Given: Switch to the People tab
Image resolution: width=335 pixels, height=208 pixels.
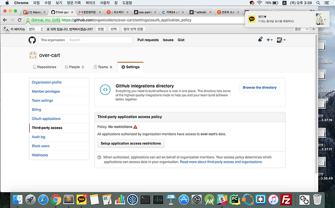Looking at the screenshot, I should (x=74, y=67).
